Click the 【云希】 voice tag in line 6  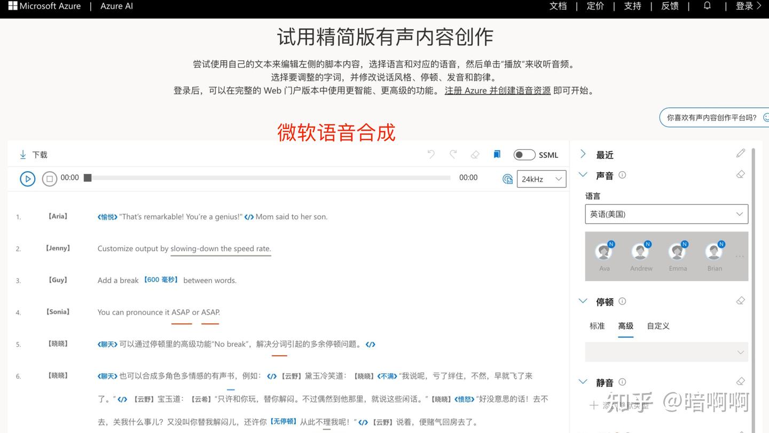[x=201, y=399]
